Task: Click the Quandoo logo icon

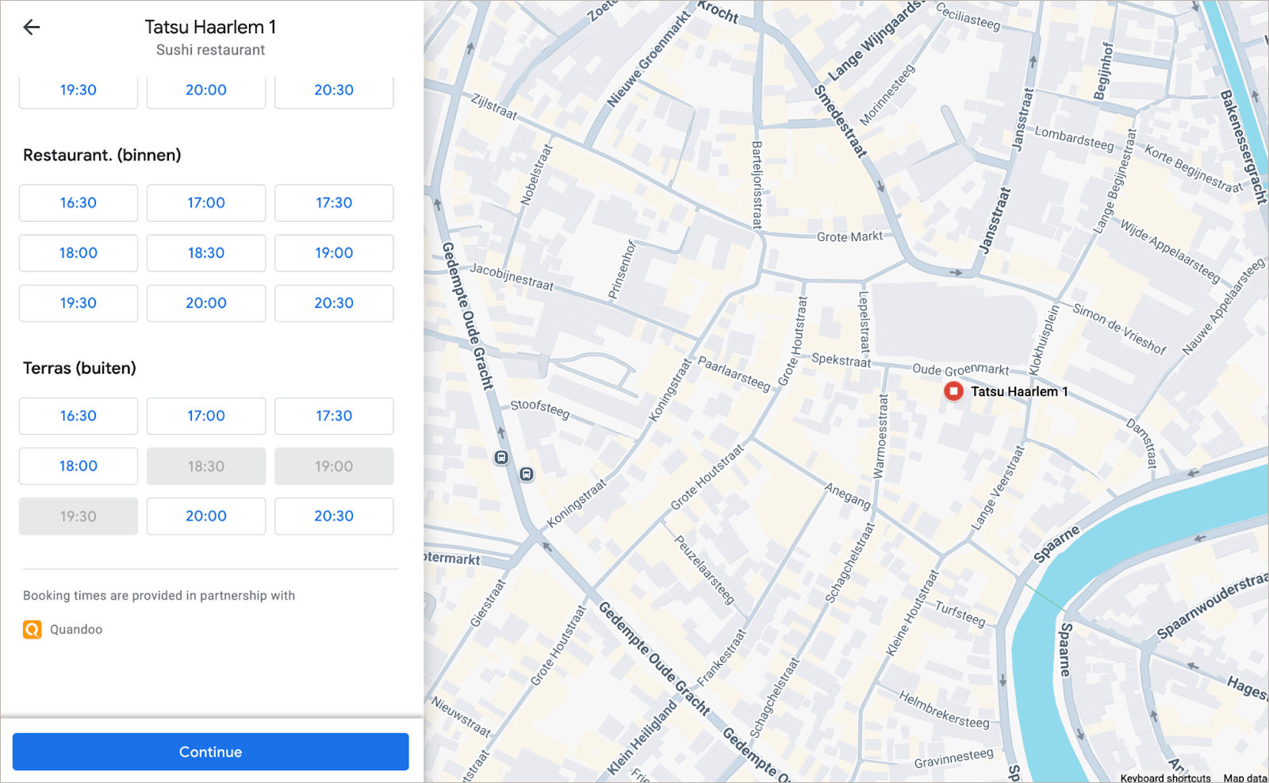Action: coord(33,630)
